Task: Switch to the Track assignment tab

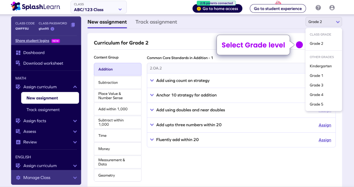Action: coord(156,22)
